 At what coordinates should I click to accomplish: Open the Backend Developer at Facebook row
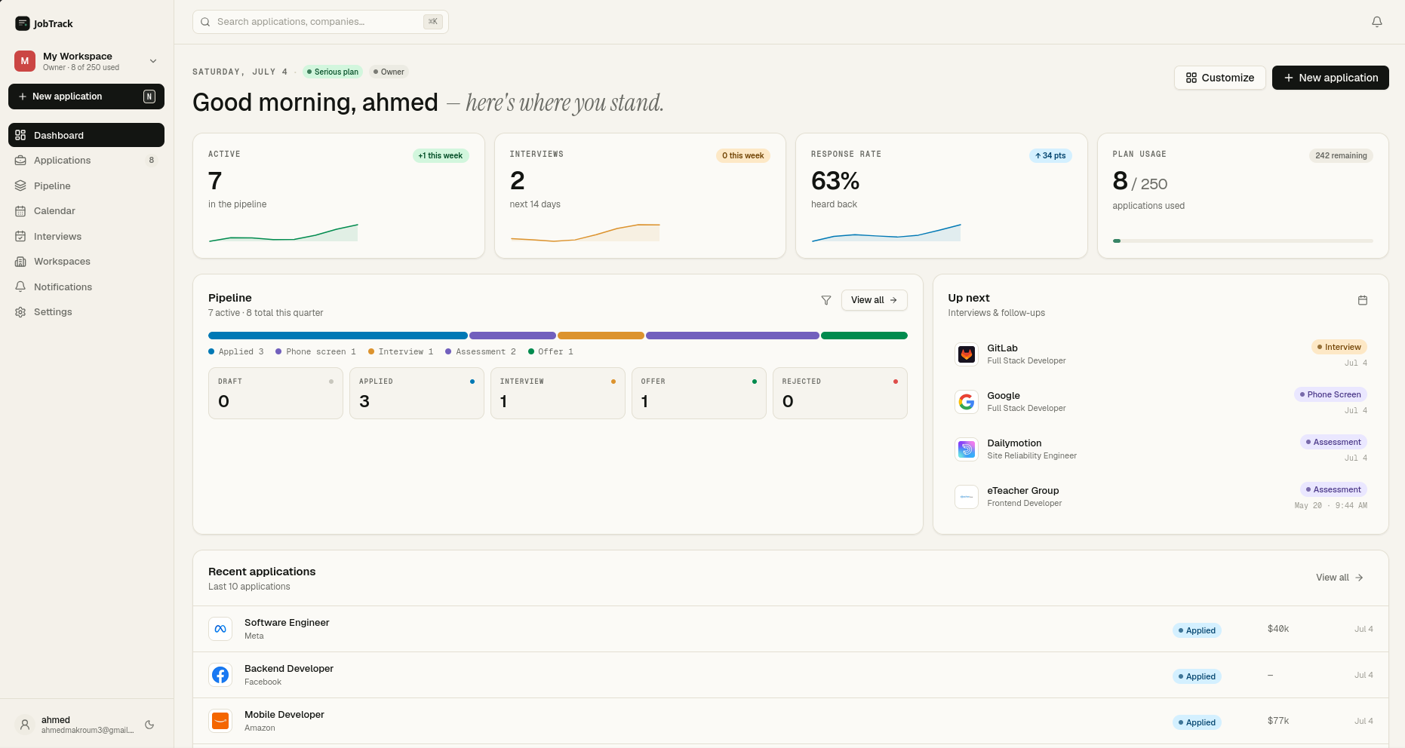coord(791,675)
